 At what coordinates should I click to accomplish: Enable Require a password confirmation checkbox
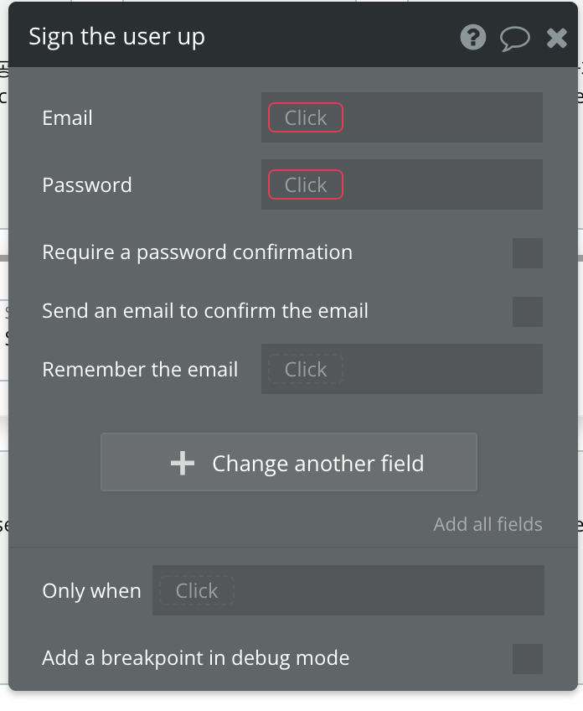point(527,253)
